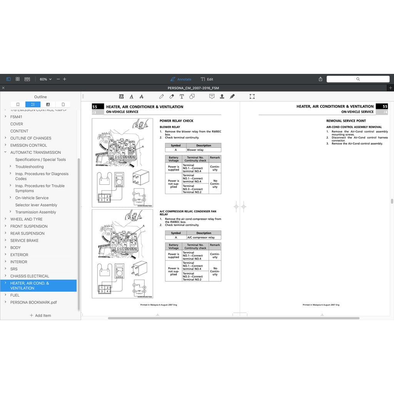
Task: Toggle the left sidebar panel
Action: (x=8, y=79)
